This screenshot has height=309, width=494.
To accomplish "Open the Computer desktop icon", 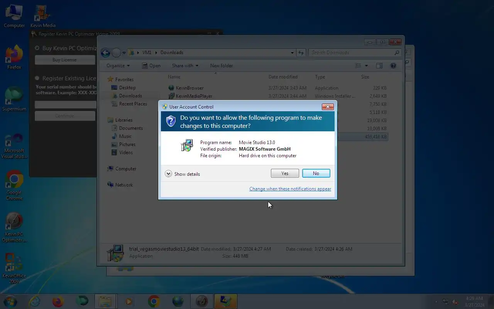I will 14,15.
